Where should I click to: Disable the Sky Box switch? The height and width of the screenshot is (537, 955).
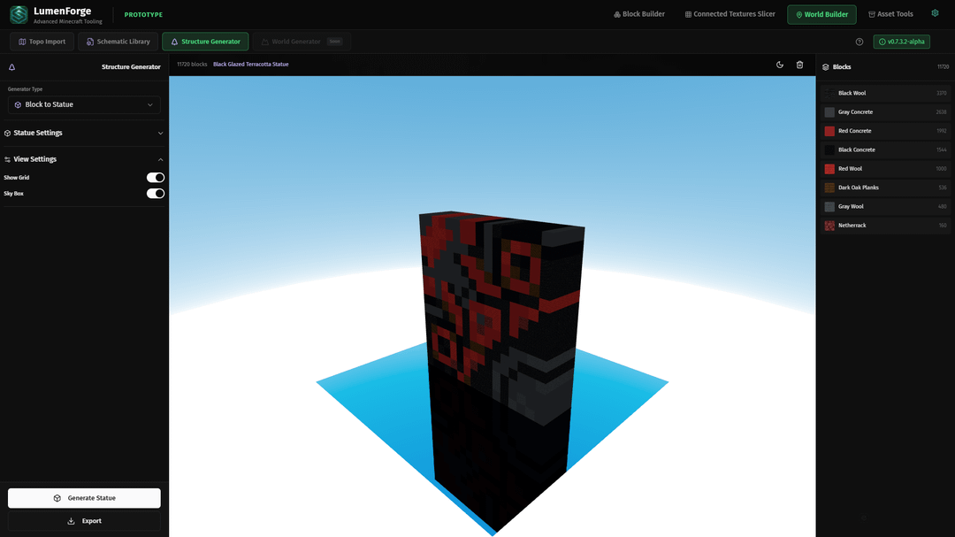coord(156,194)
